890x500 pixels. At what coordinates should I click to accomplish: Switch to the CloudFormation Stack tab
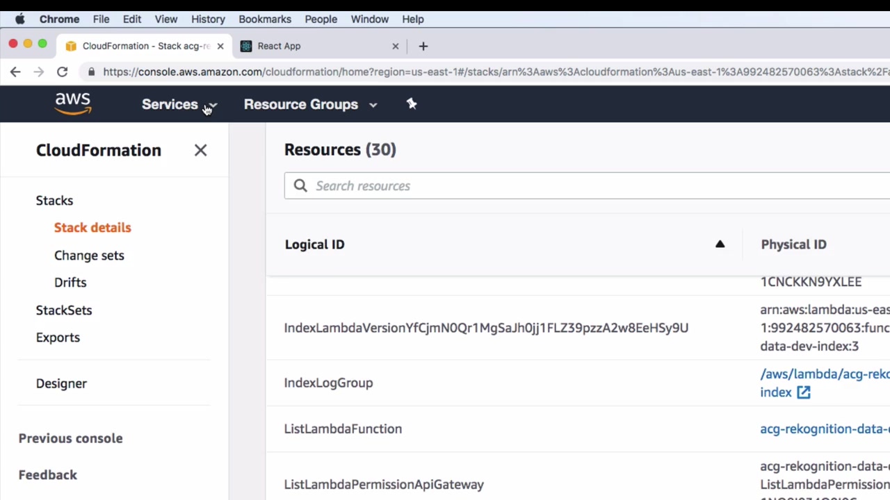pyautogui.click(x=145, y=46)
